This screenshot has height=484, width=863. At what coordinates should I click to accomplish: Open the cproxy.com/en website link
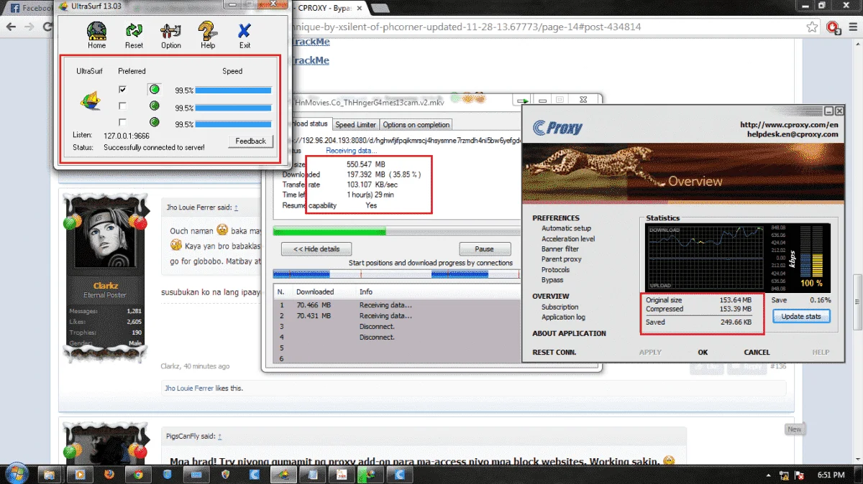[789, 124]
